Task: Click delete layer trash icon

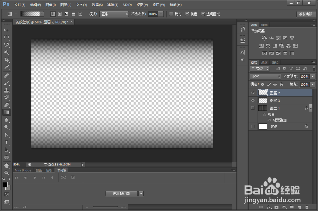Action: point(307,207)
